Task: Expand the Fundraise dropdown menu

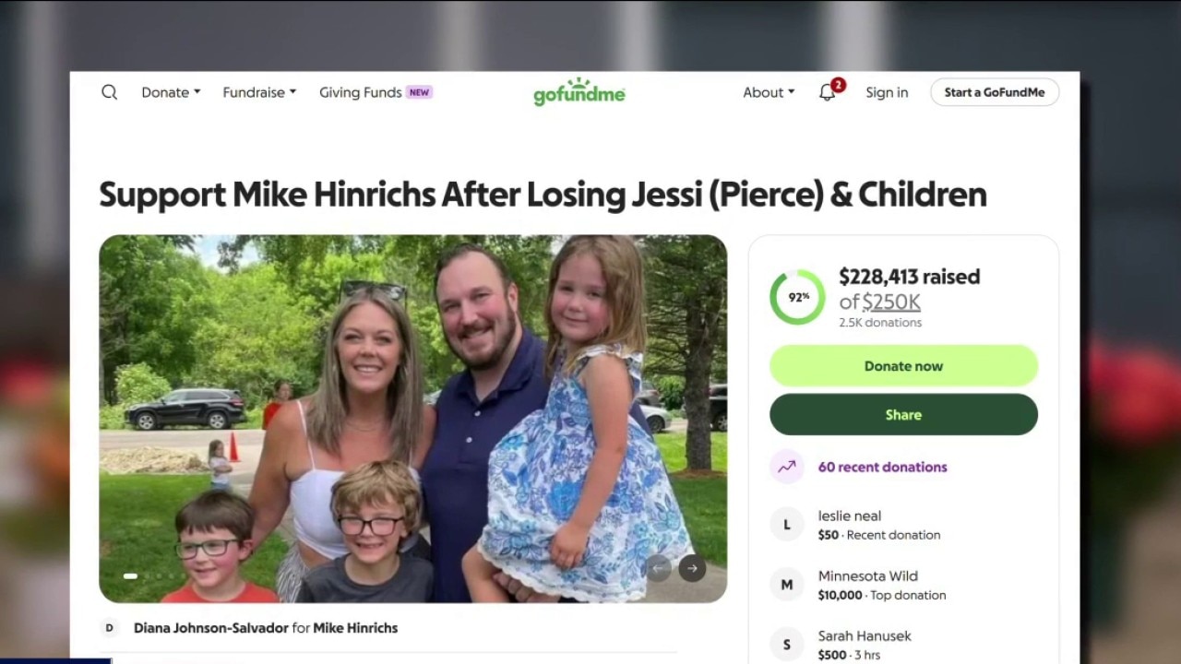Action: [x=259, y=92]
